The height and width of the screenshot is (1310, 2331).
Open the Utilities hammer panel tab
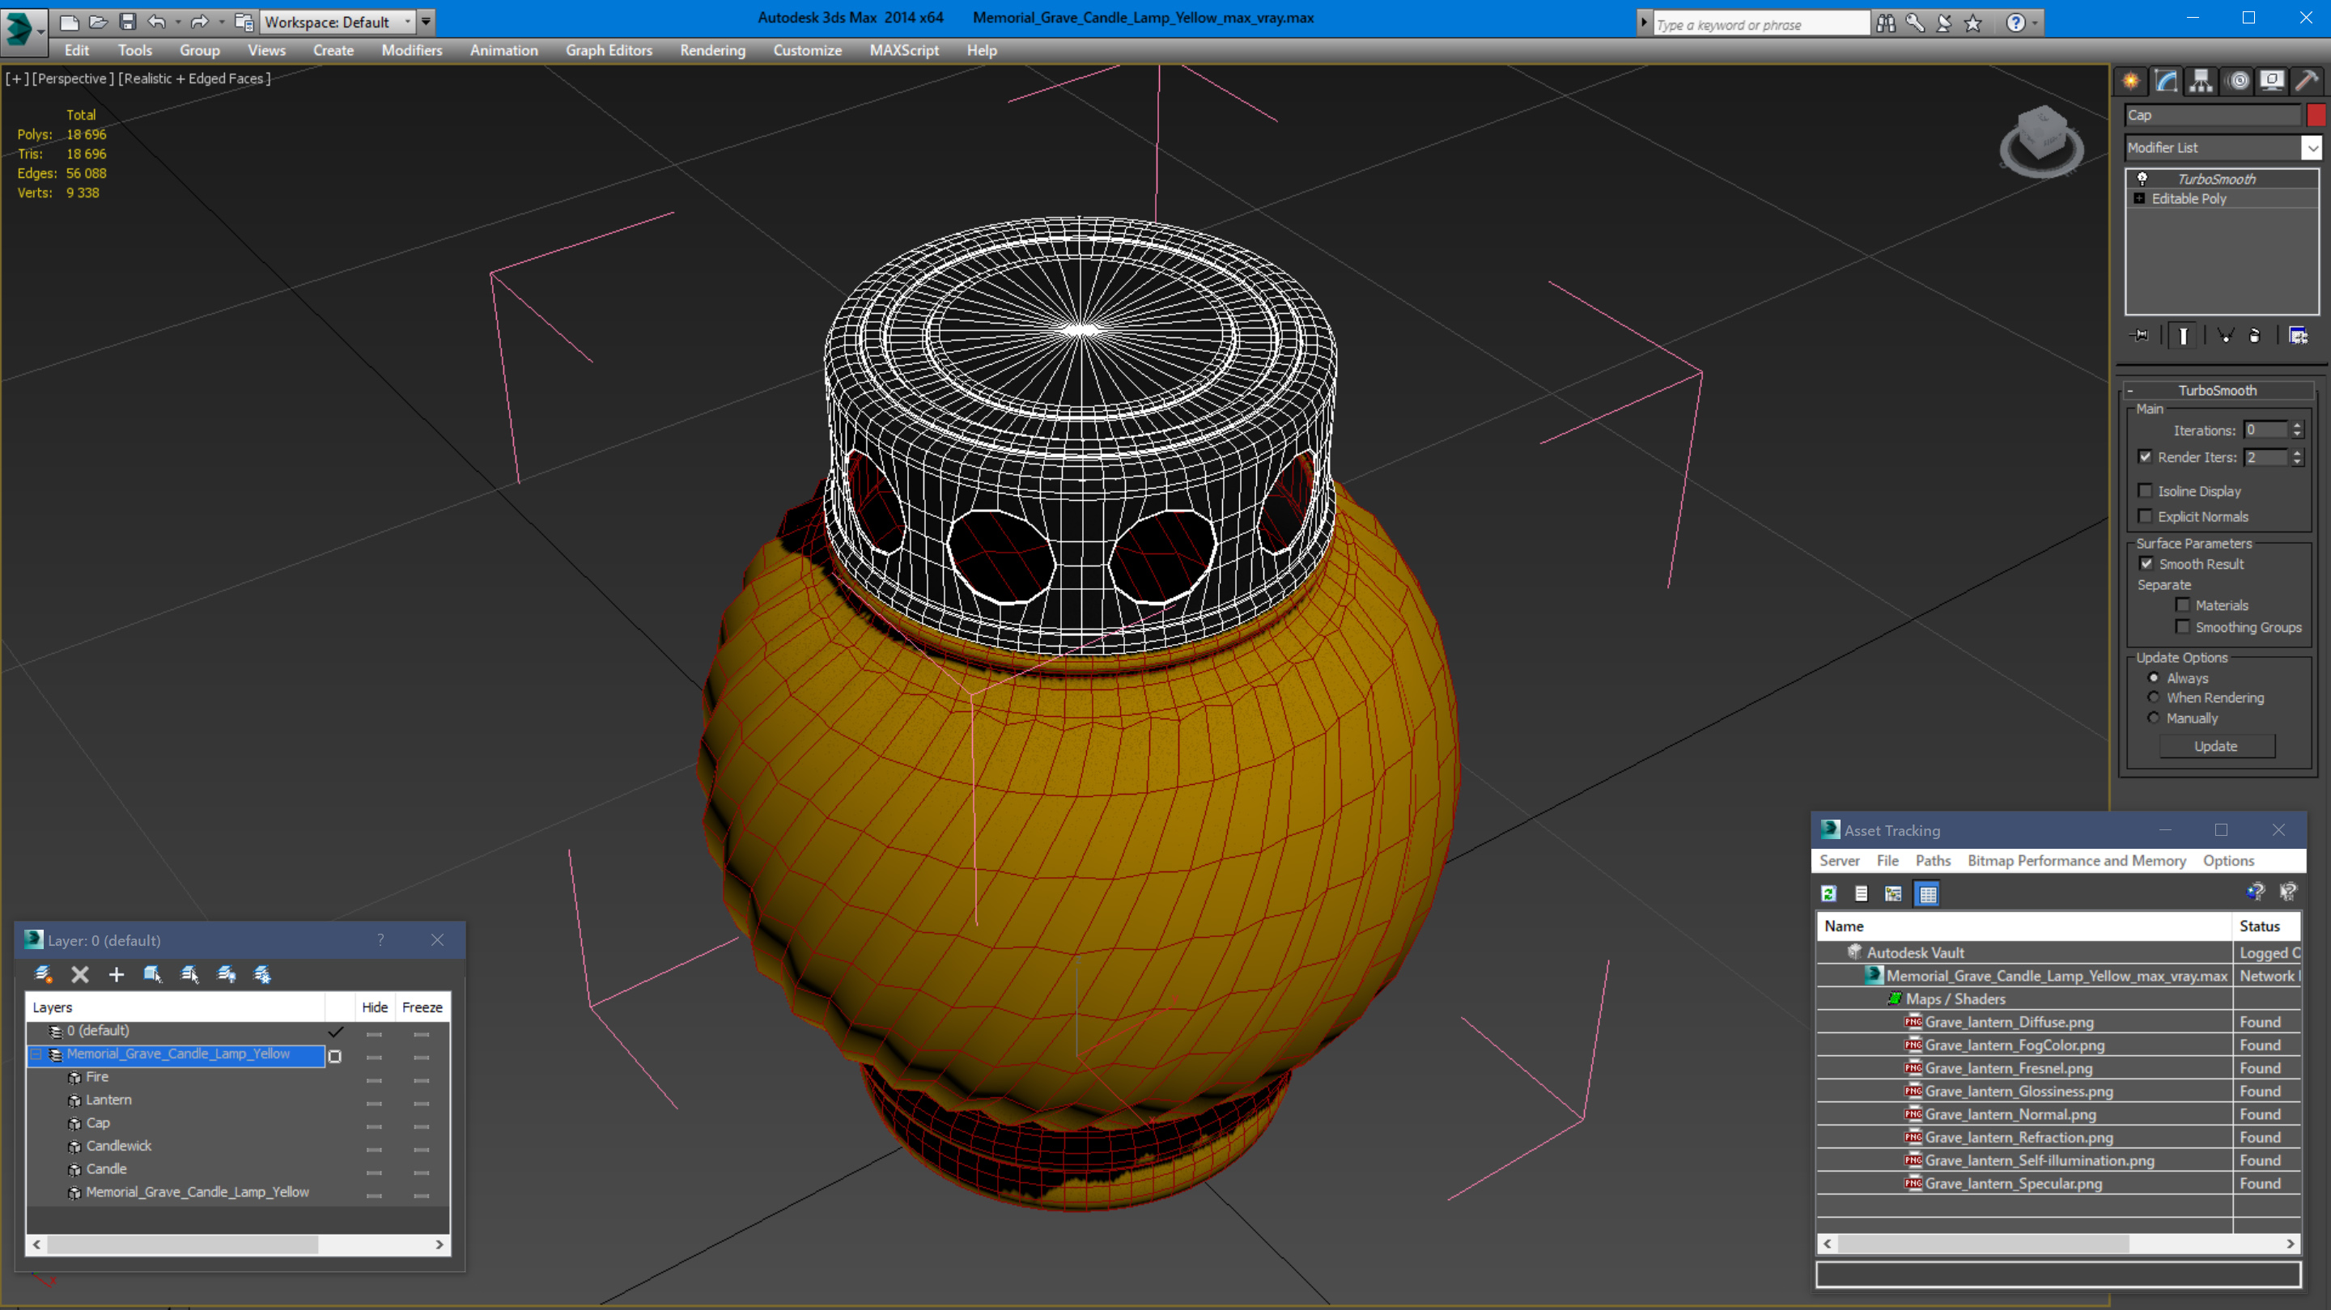(2307, 82)
